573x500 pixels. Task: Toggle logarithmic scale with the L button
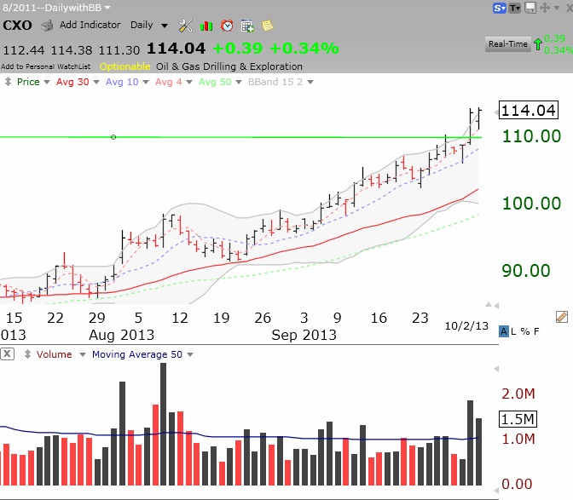pyautogui.click(x=513, y=331)
